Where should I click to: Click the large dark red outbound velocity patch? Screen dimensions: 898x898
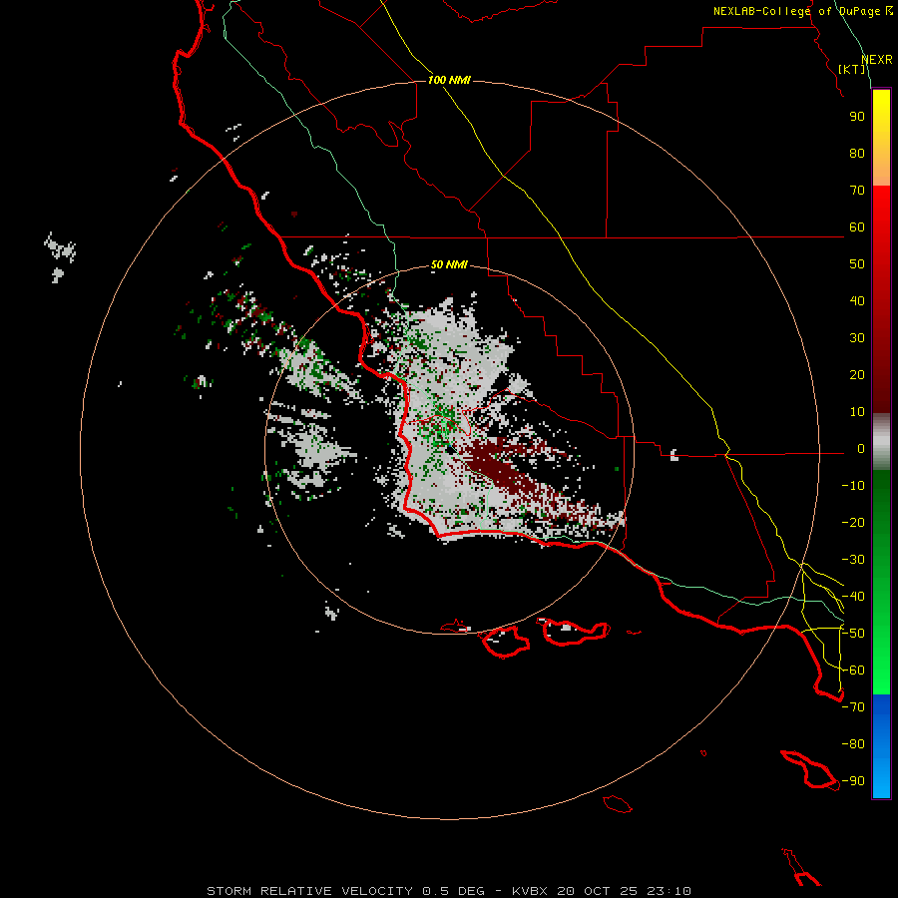[498, 465]
